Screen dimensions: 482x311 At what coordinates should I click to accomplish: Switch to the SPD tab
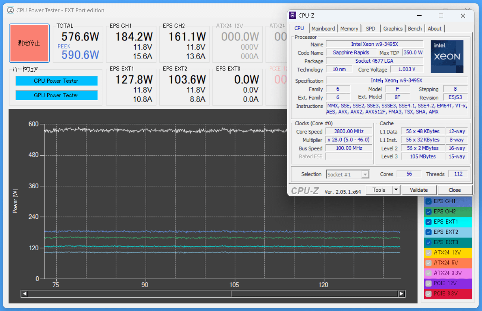pos(370,28)
